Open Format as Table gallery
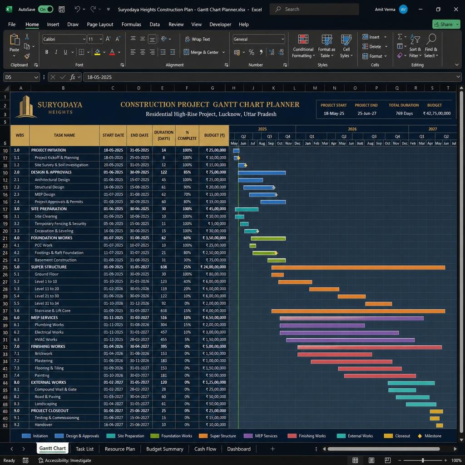 coord(326,46)
